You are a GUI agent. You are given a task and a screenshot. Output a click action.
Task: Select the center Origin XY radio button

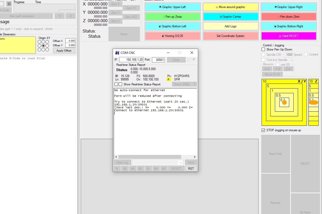click(43, 46)
